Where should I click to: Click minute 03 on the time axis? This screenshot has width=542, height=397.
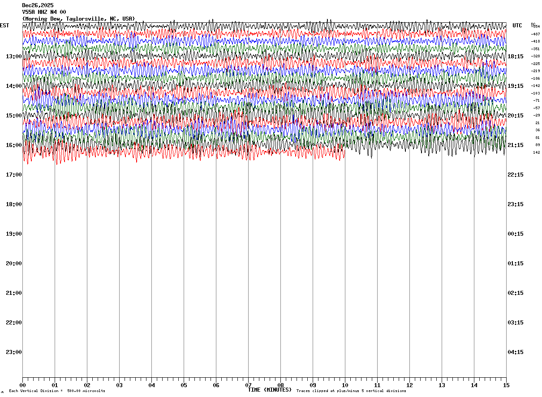point(119,385)
